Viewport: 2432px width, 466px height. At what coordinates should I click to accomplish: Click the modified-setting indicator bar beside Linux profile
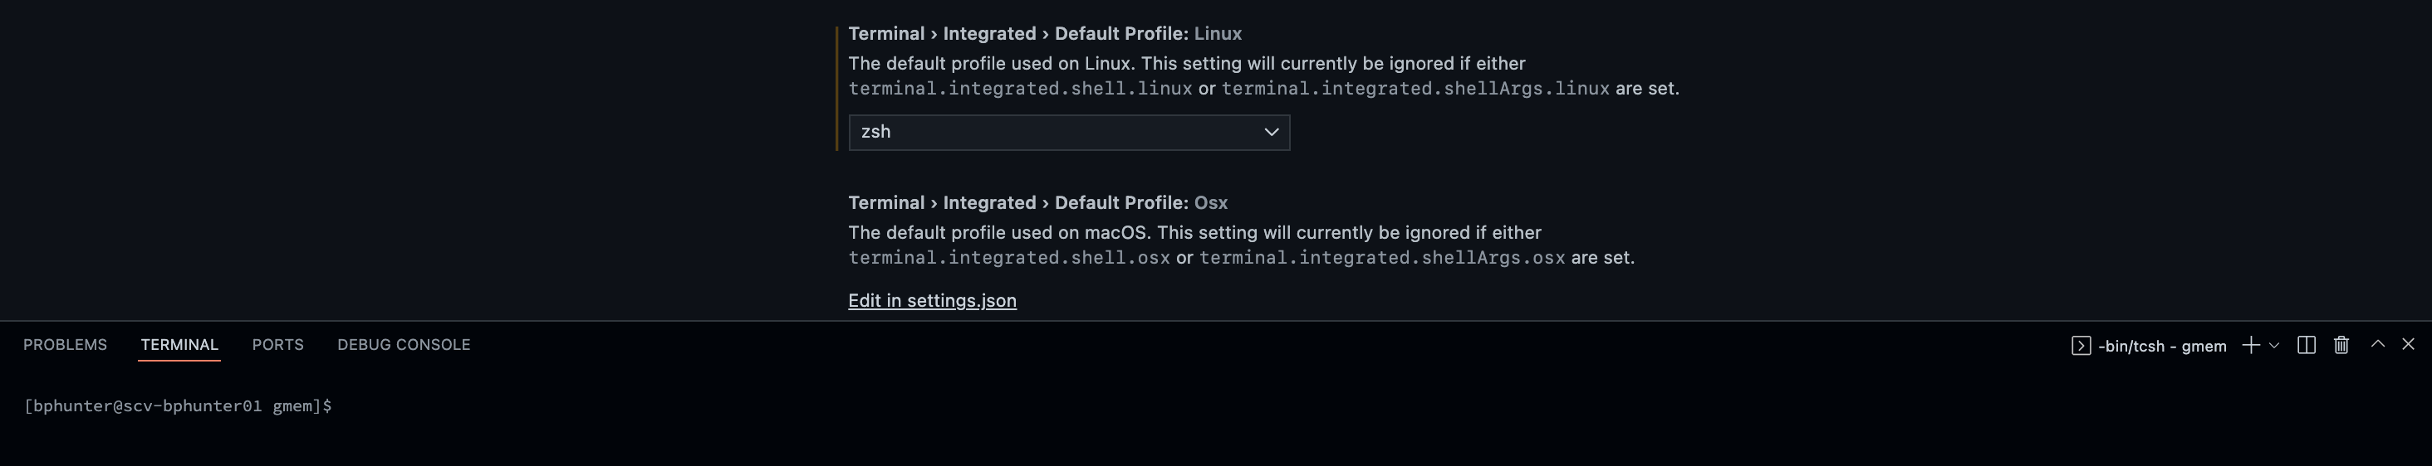[836, 89]
